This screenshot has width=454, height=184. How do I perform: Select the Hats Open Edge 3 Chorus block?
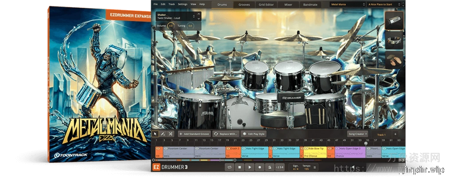pos(350,152)
